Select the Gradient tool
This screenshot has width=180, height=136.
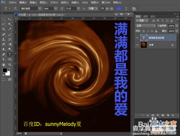10,44
